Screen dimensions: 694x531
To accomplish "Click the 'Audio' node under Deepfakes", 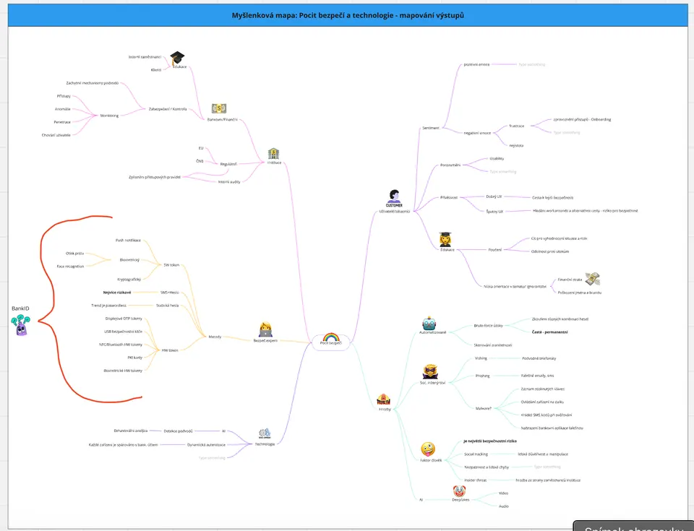I will (x=504, y=506).
